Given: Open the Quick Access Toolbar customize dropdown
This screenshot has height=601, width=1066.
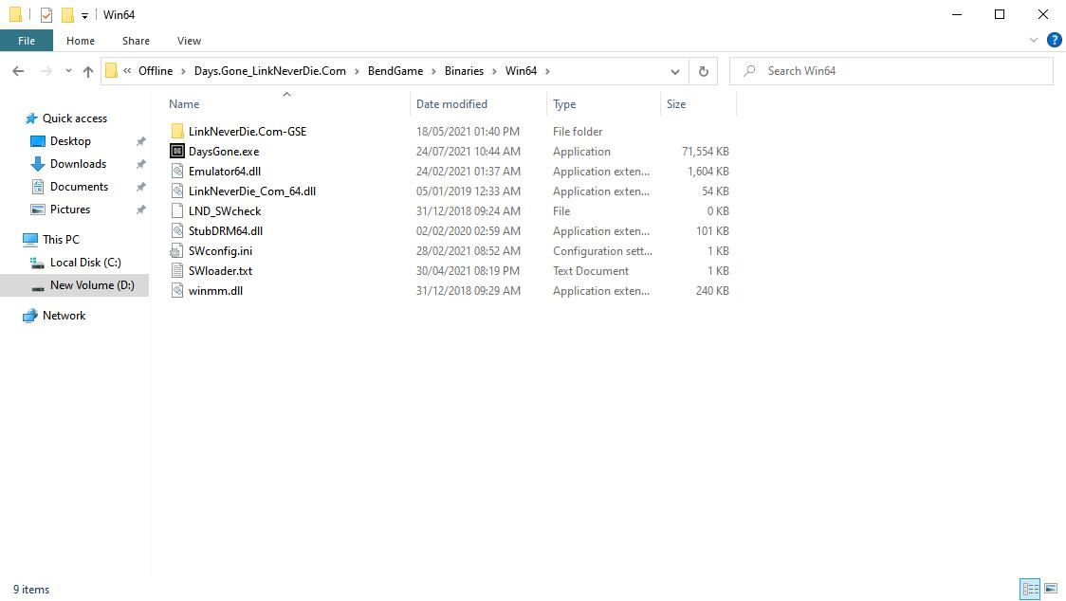Looking at the screenshot, I should (x=84, y=16).
